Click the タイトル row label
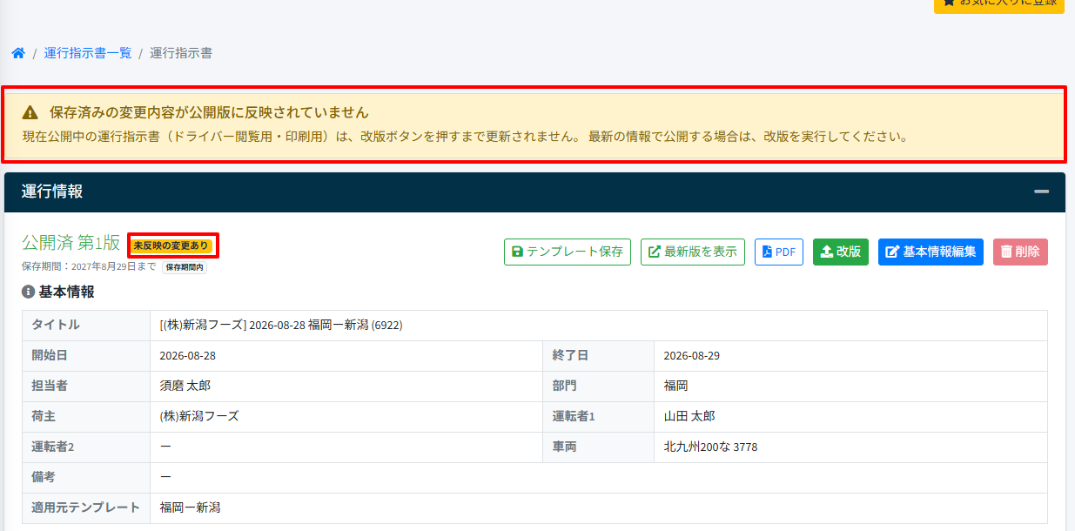1075x531 pixels. click(x=56, y=326)
